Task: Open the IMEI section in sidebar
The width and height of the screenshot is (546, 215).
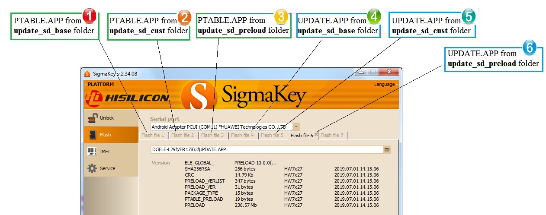Action: tap(111, 152)
